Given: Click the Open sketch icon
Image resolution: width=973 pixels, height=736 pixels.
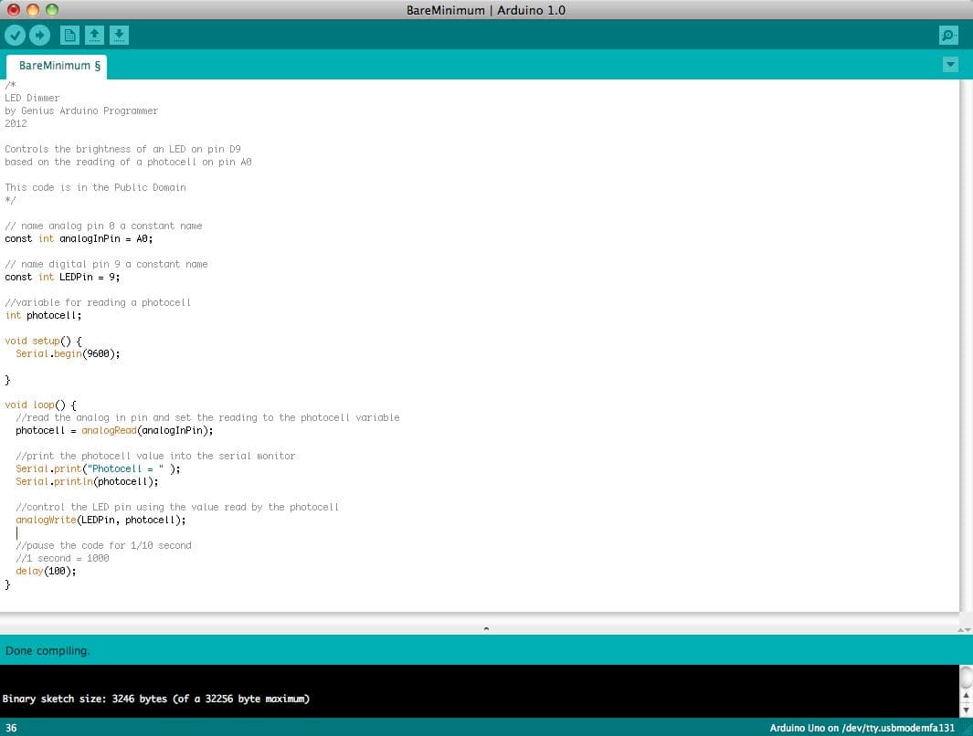Looking at the screenshot, I should coord(94,35).
